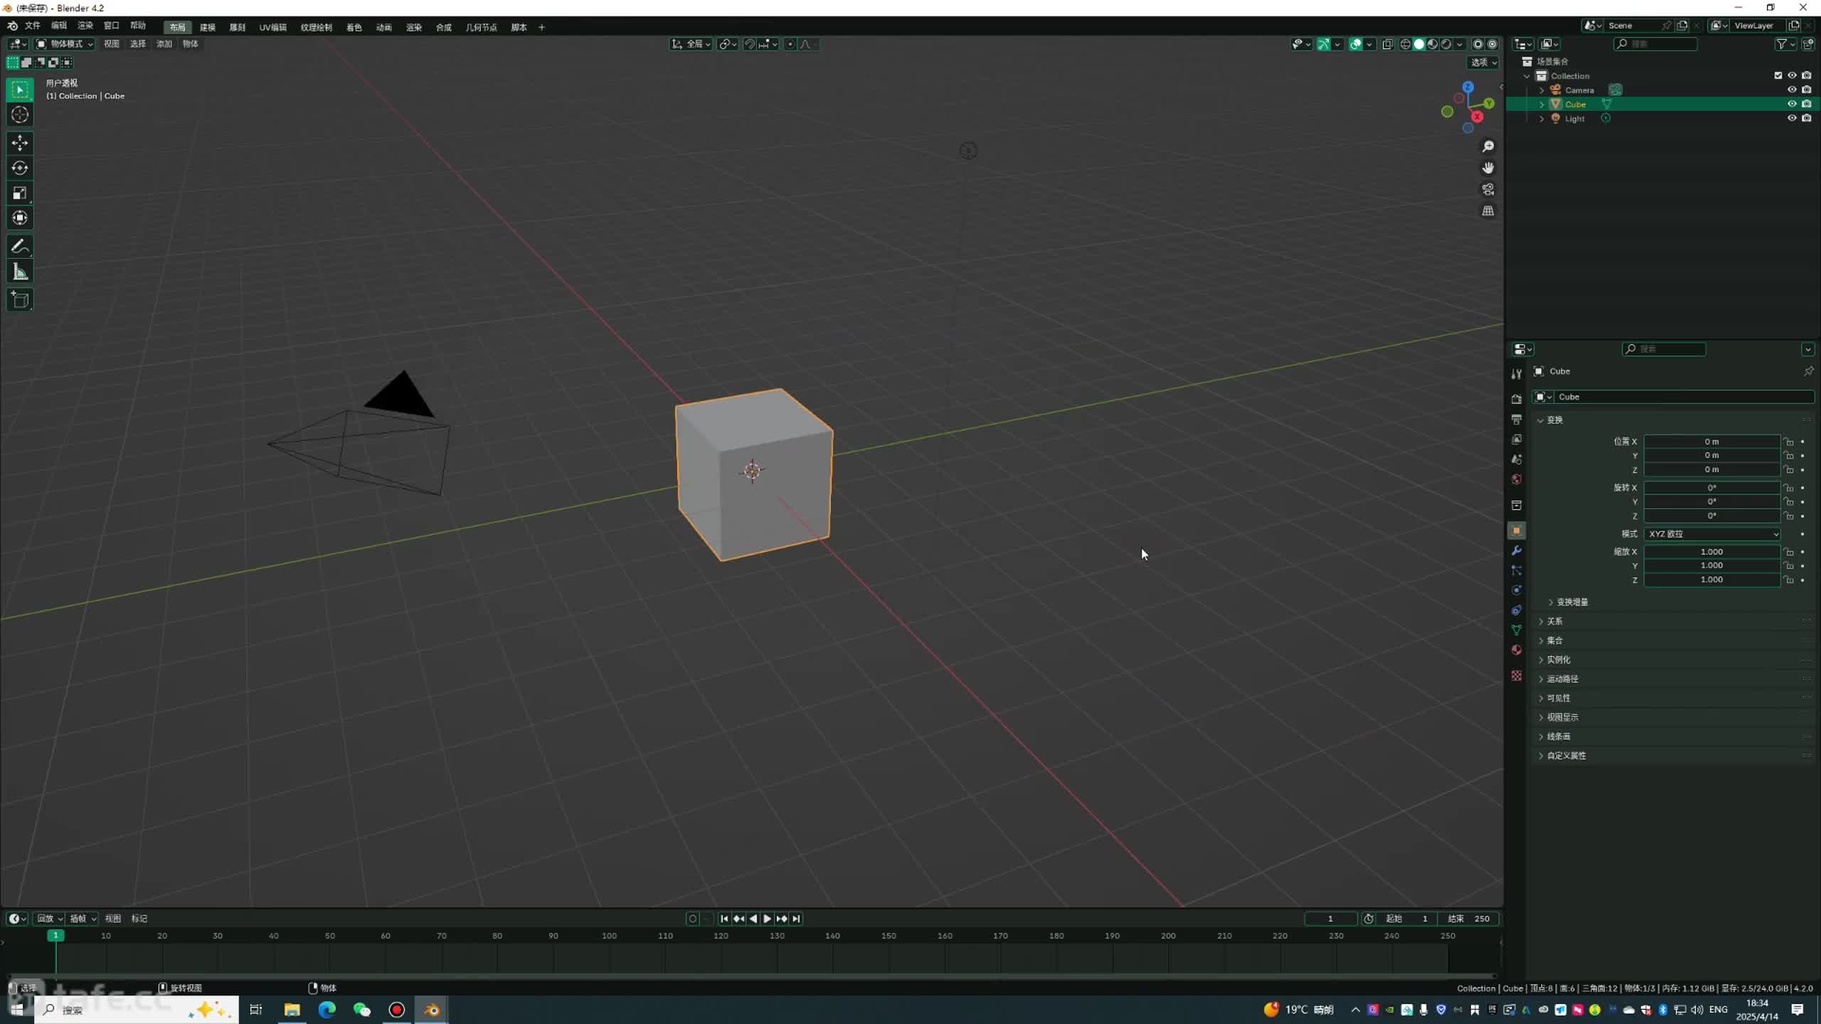1821x1024 pixels.
Task: Open the Material properties tab
Action: (1517, 650)
